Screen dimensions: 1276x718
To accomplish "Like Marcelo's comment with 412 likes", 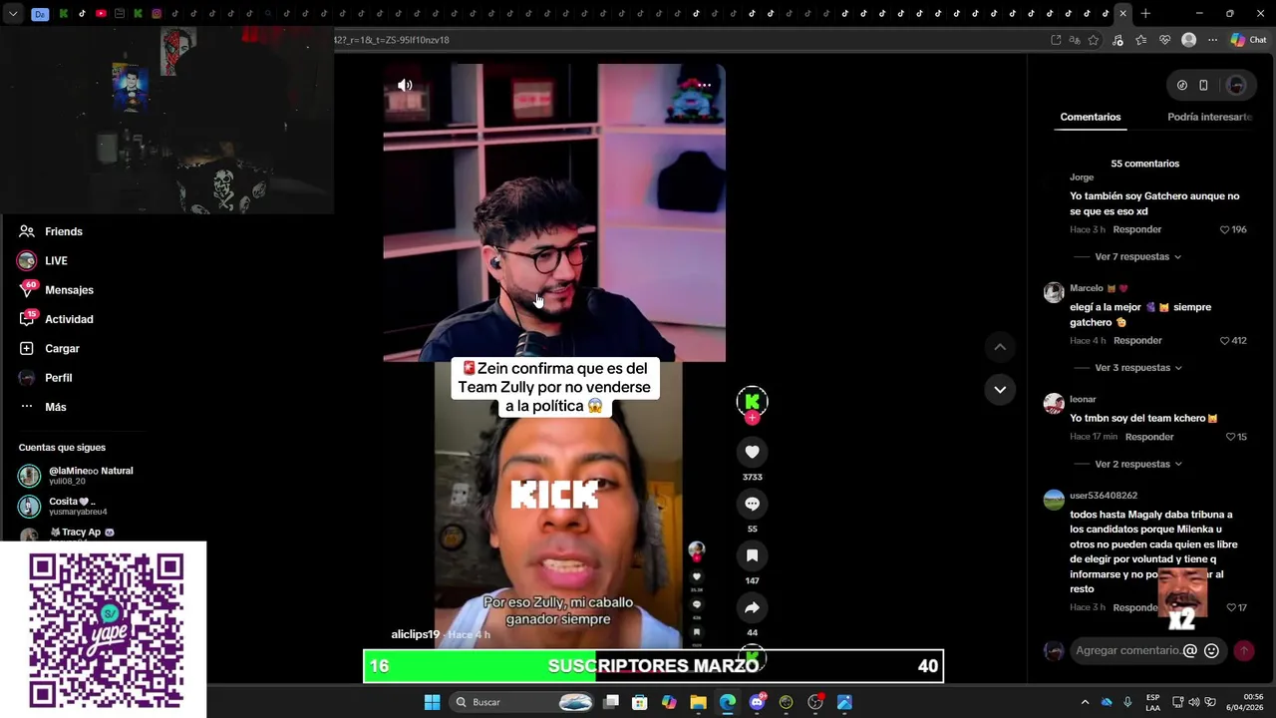I will coord(1225,341).
